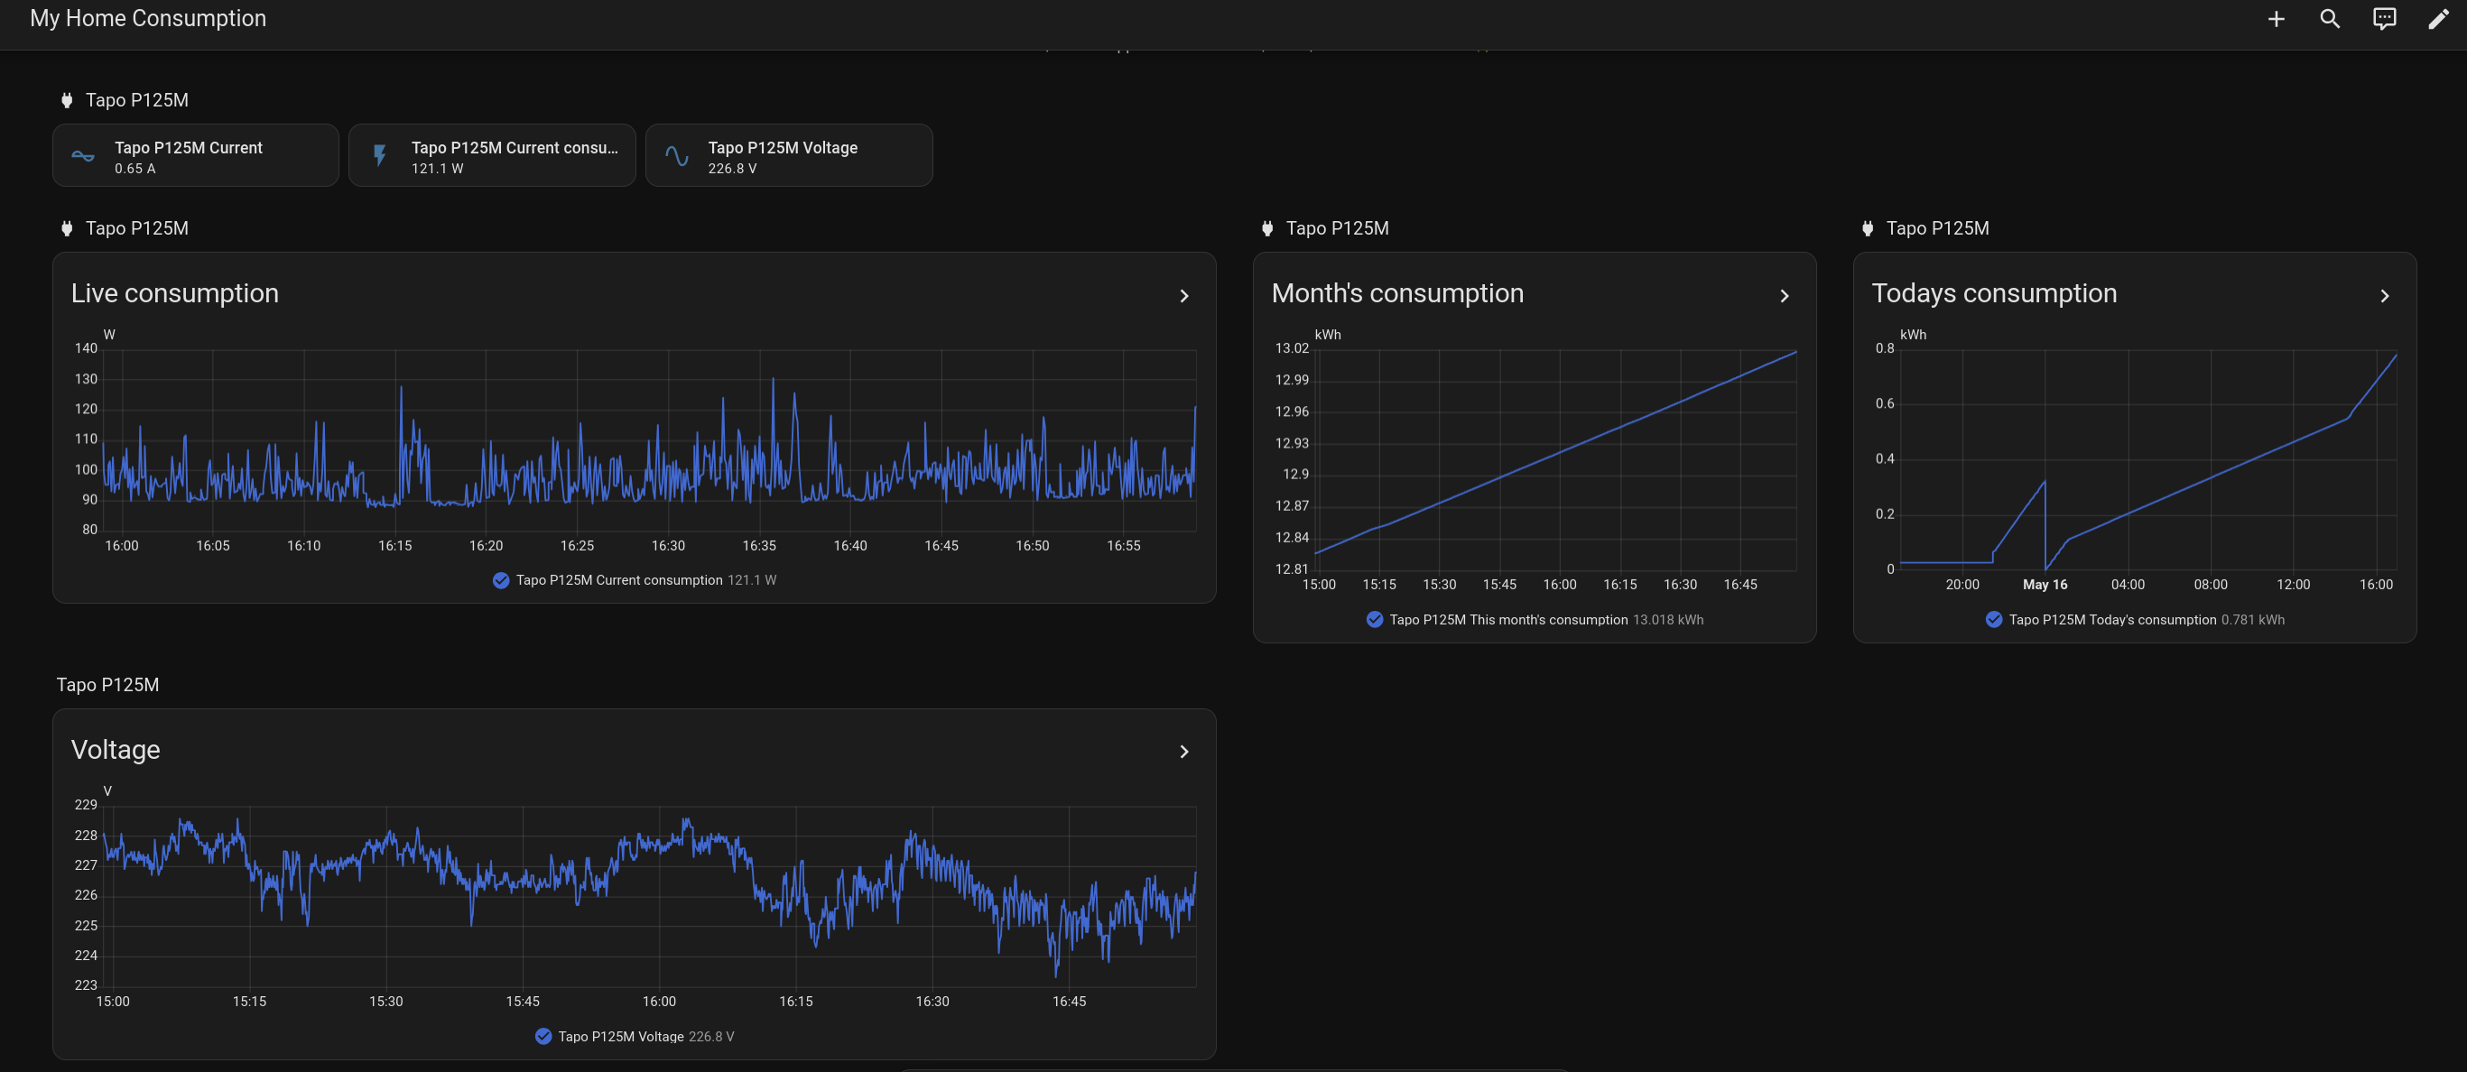The image size is (2467, 1072).
Task: Click the Month's consumption line chart
Action: 1556,459
